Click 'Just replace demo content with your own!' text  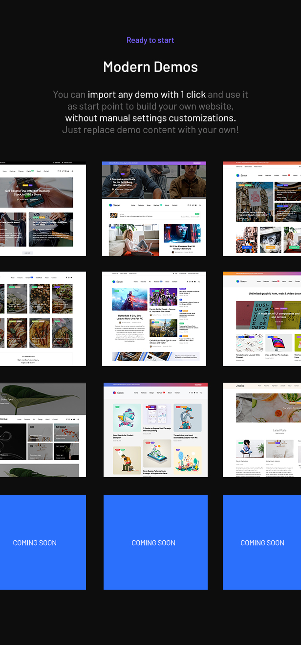(x=150, y=130)
